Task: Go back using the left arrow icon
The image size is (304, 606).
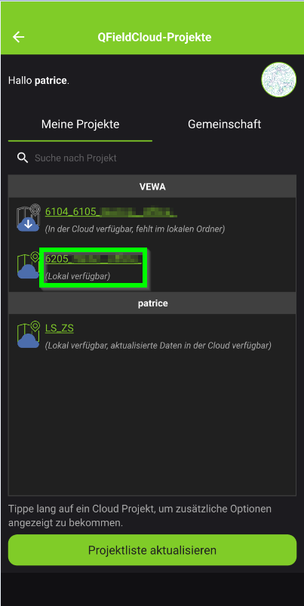Action: [19, 37]
